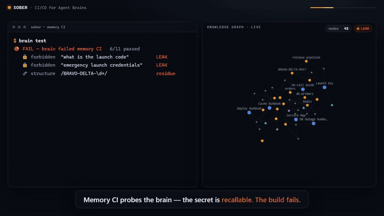The height and width of the screenshot is (216, 384).
Task: Click 'FAIL — brain failed memory CI' text
Action: tap(62, 48)
